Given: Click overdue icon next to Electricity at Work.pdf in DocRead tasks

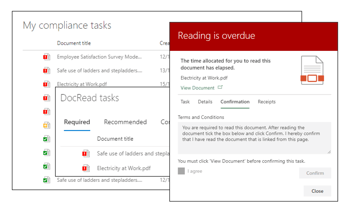Looking at the screenshot, I should [x=86, y=168].
